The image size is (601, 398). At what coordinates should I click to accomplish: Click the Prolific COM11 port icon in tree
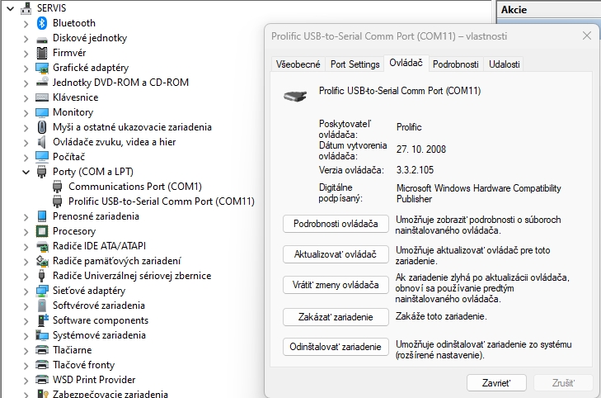click(x=58, y=201)
